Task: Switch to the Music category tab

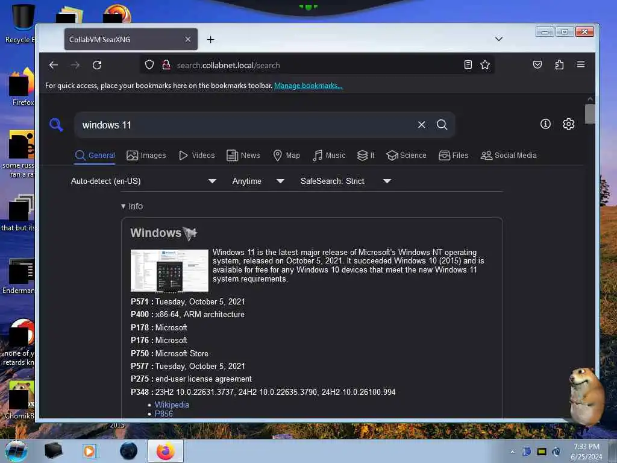Action: pyautogui.click(x=329, y=156)
